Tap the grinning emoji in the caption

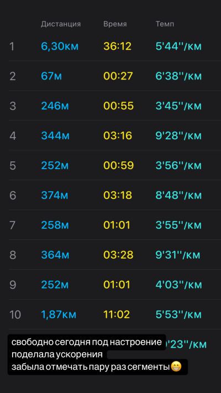coord(176,367)
